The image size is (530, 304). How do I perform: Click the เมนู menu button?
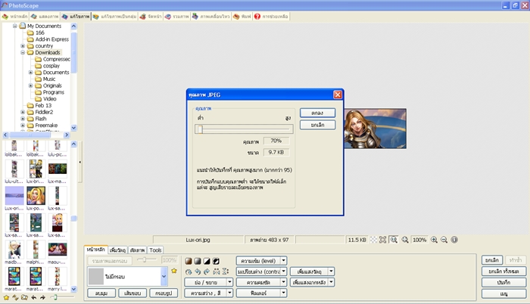pos(504,293)
